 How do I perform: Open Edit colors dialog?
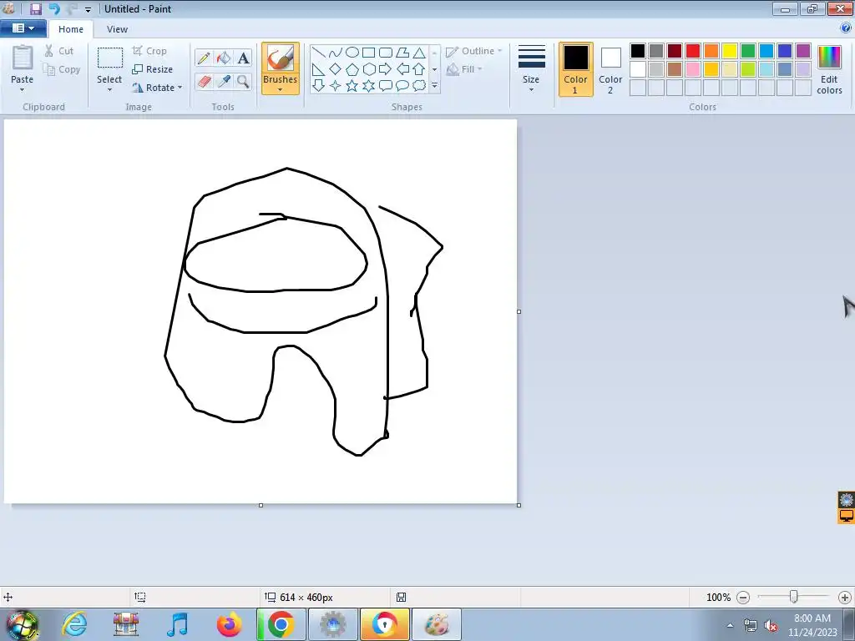[829, 69]
